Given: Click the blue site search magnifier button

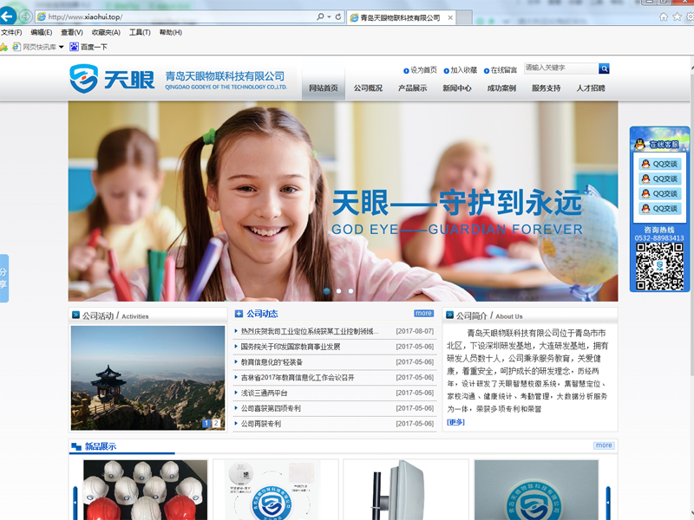Looking at the screenshot, I should point(604,68).
